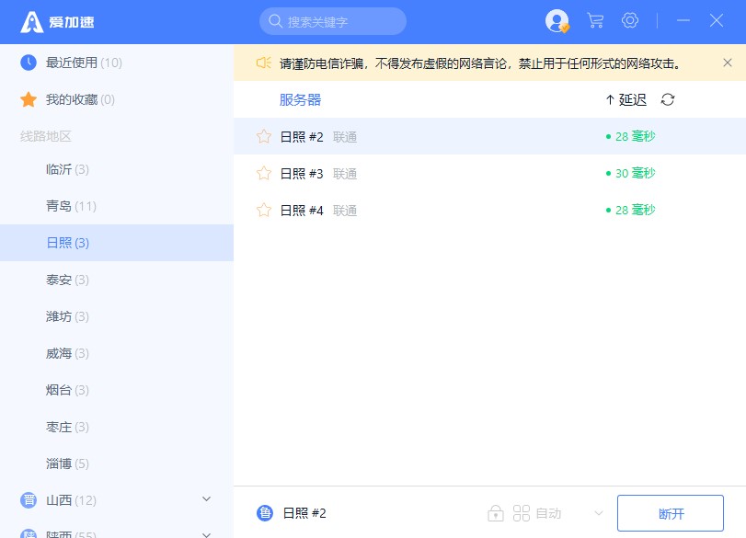This screenshot has height=538, width=746.
Task: Click the 搜索关键字 search field
Action: 333,21
